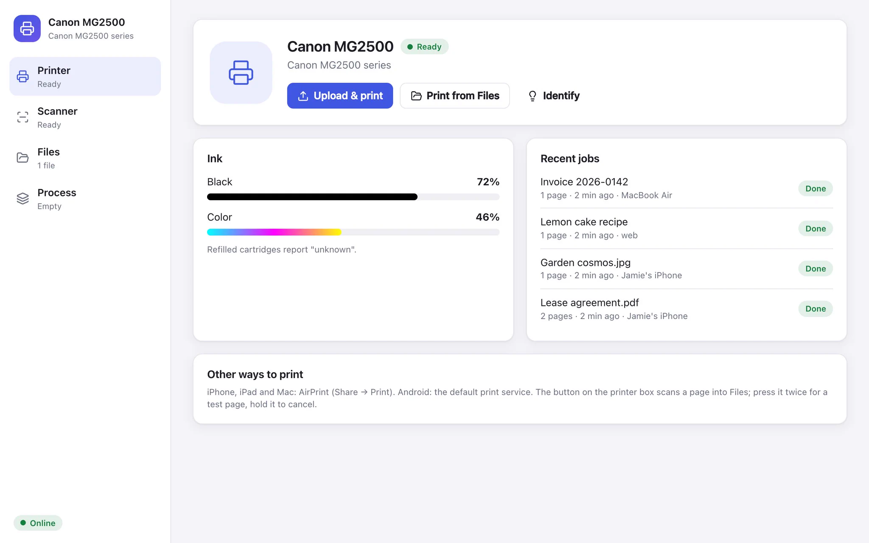
Task: Click the Done badge for Lease agreement.pdf
Action: (x=816, y=309)
